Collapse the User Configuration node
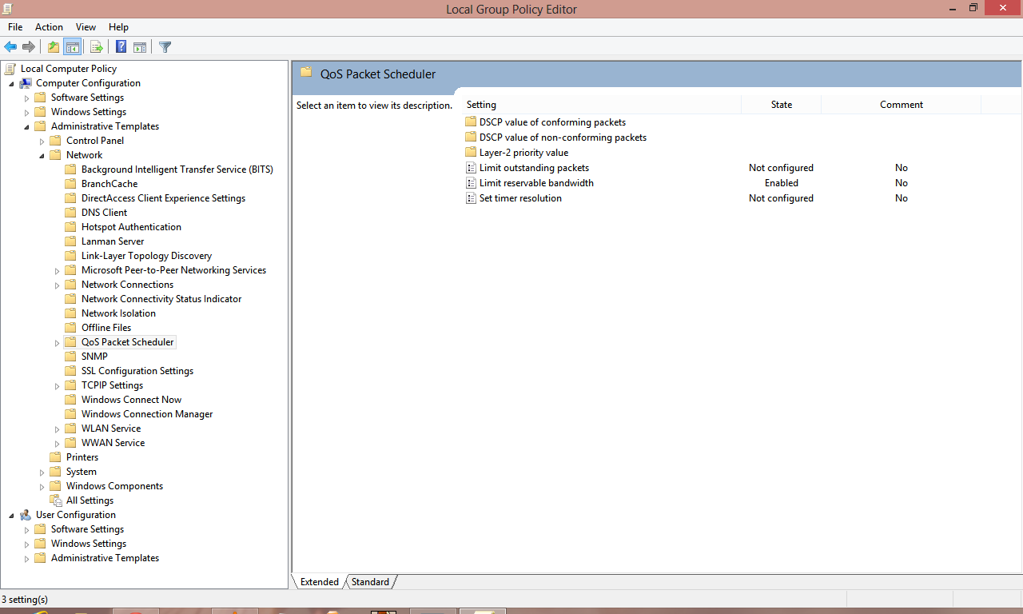Image resolution: width=1023 pixels, height=614 pixels. [x=11, y=516]
